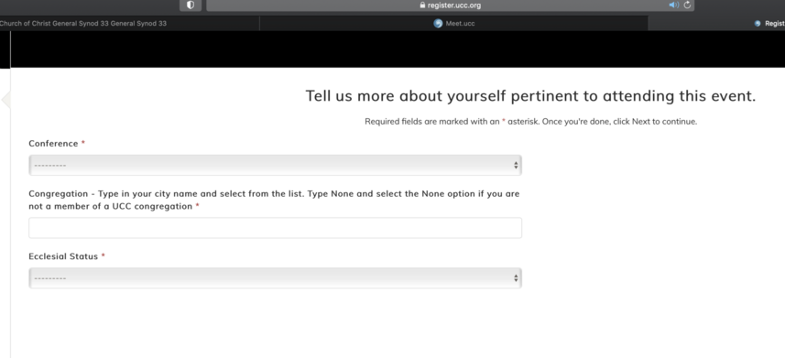The image size is (785, 358).
Task: Open the Conference dropdown
Action: (275, 165)
